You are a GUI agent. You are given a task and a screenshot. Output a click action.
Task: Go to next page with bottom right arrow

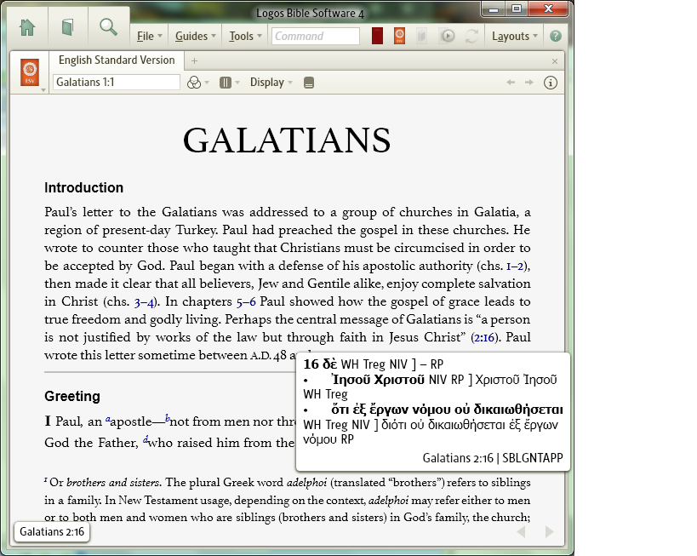coord(550,531)
